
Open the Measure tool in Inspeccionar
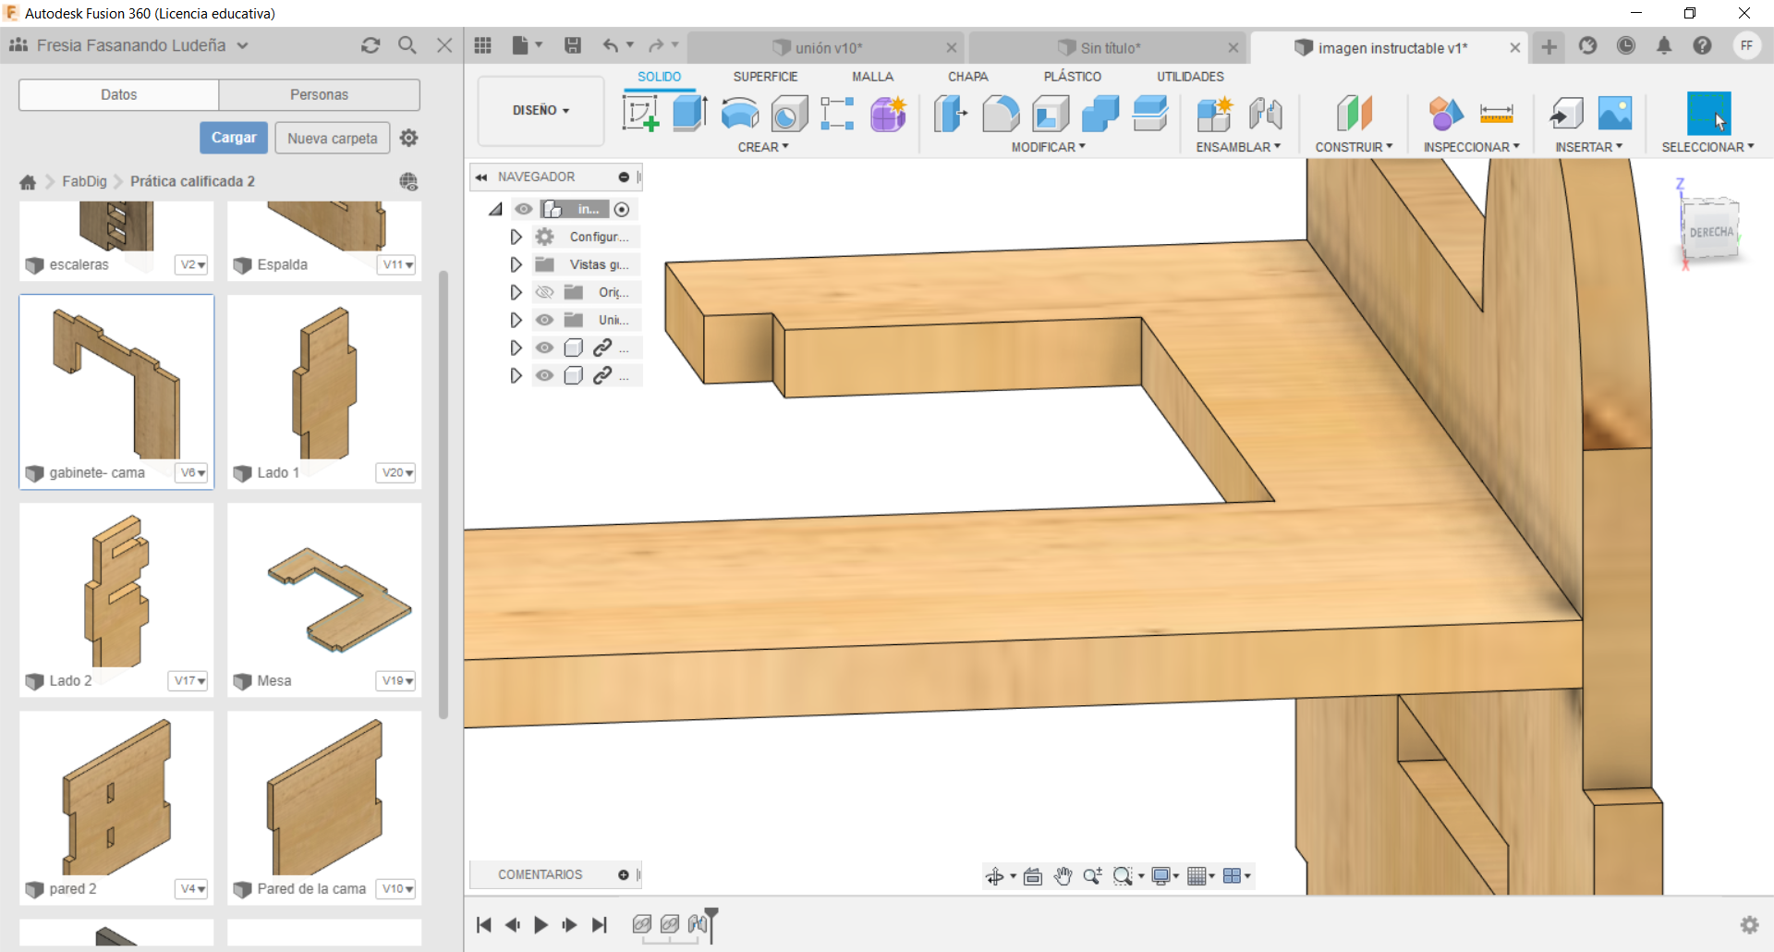coord(1496,114)
